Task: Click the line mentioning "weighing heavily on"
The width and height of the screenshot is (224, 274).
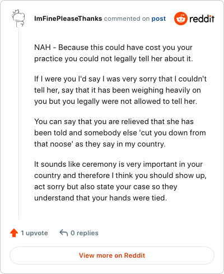Action: (118, 90)
